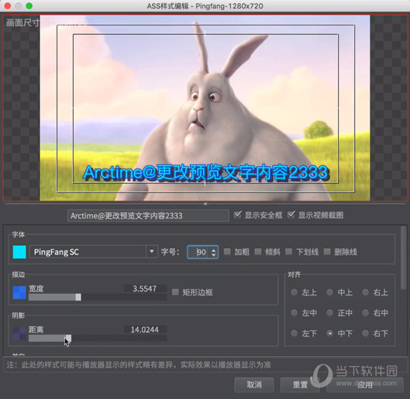Select the 右下 alignment radio button
Image resolution: width=410 pixels, height=399 pixels.
pos(366,333)
